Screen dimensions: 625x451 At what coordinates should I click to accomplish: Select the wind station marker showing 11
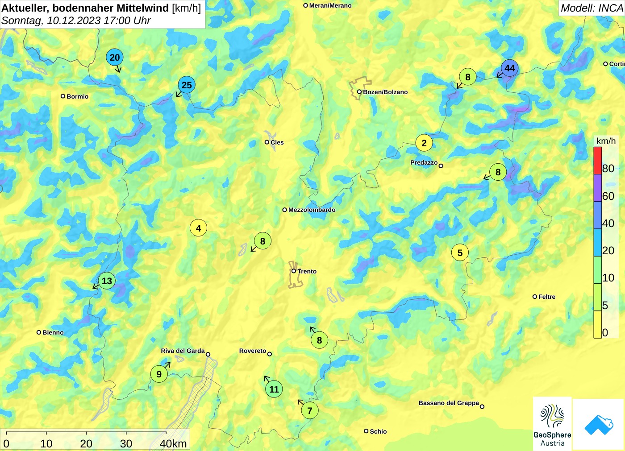(x=274, y=389)
